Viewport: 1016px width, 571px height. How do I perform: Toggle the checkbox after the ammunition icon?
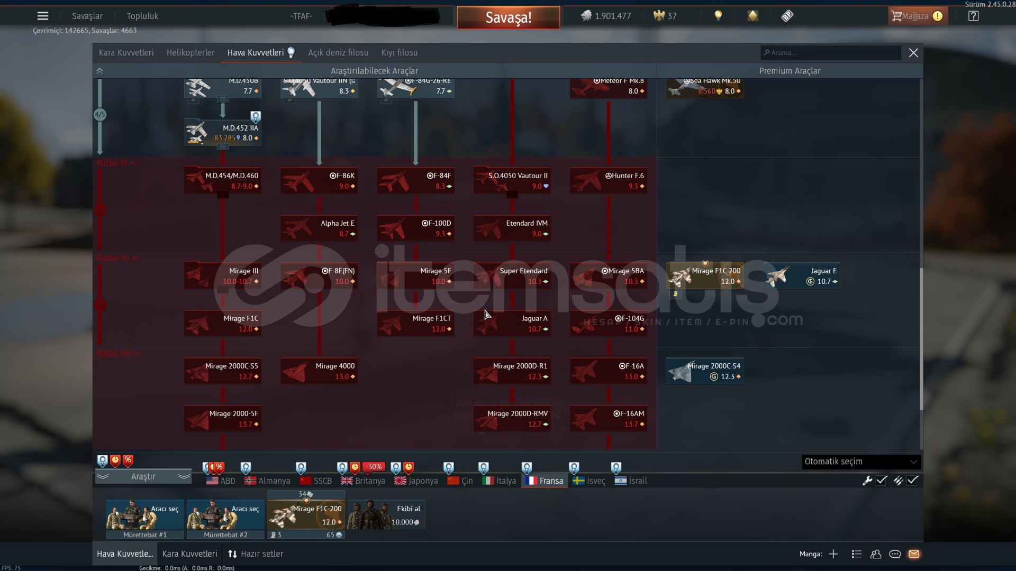click(913, 481)
